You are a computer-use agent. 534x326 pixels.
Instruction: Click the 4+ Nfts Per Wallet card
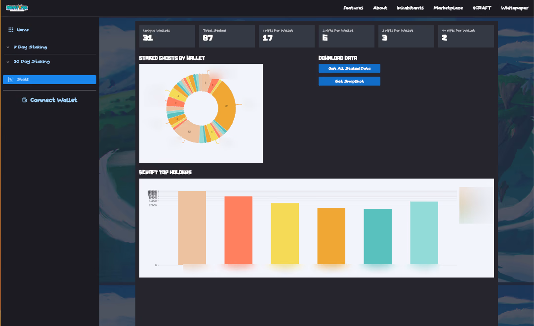466,36
